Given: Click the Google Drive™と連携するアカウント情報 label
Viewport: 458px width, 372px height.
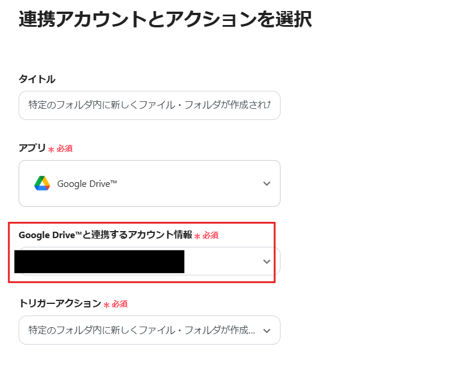Looking at the screenshot, I should click(105, 235).
